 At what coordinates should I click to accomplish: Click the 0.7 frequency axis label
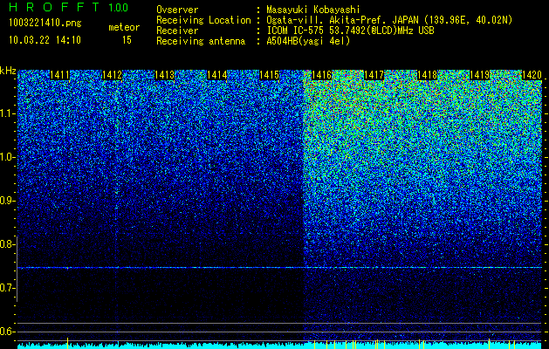[x=8, y=288]
